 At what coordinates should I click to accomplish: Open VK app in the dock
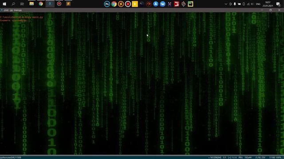point(163,4)
